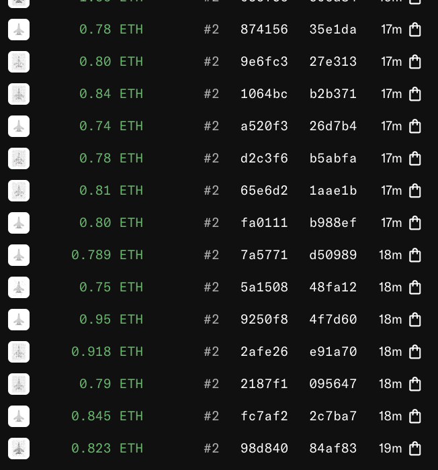
Task: Select address d50989
Action: click(x=333, y=255)
